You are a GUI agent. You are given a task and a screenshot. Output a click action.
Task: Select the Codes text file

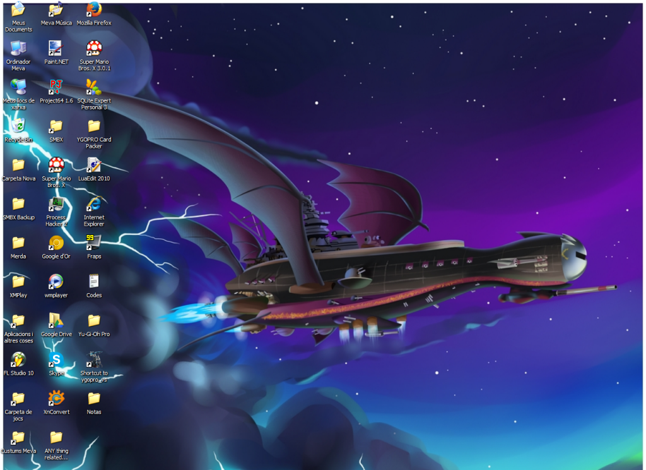[94, 281]
